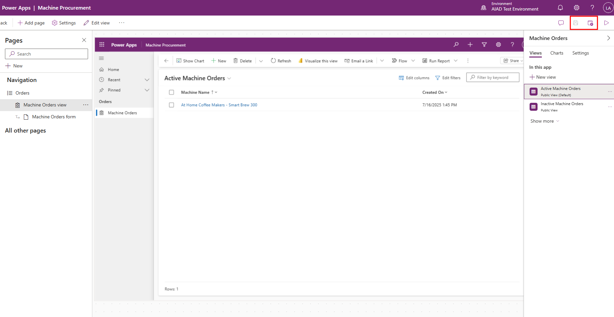Click Visualize this view
Screen dimensions: 614x317
[x=318, y=61]
